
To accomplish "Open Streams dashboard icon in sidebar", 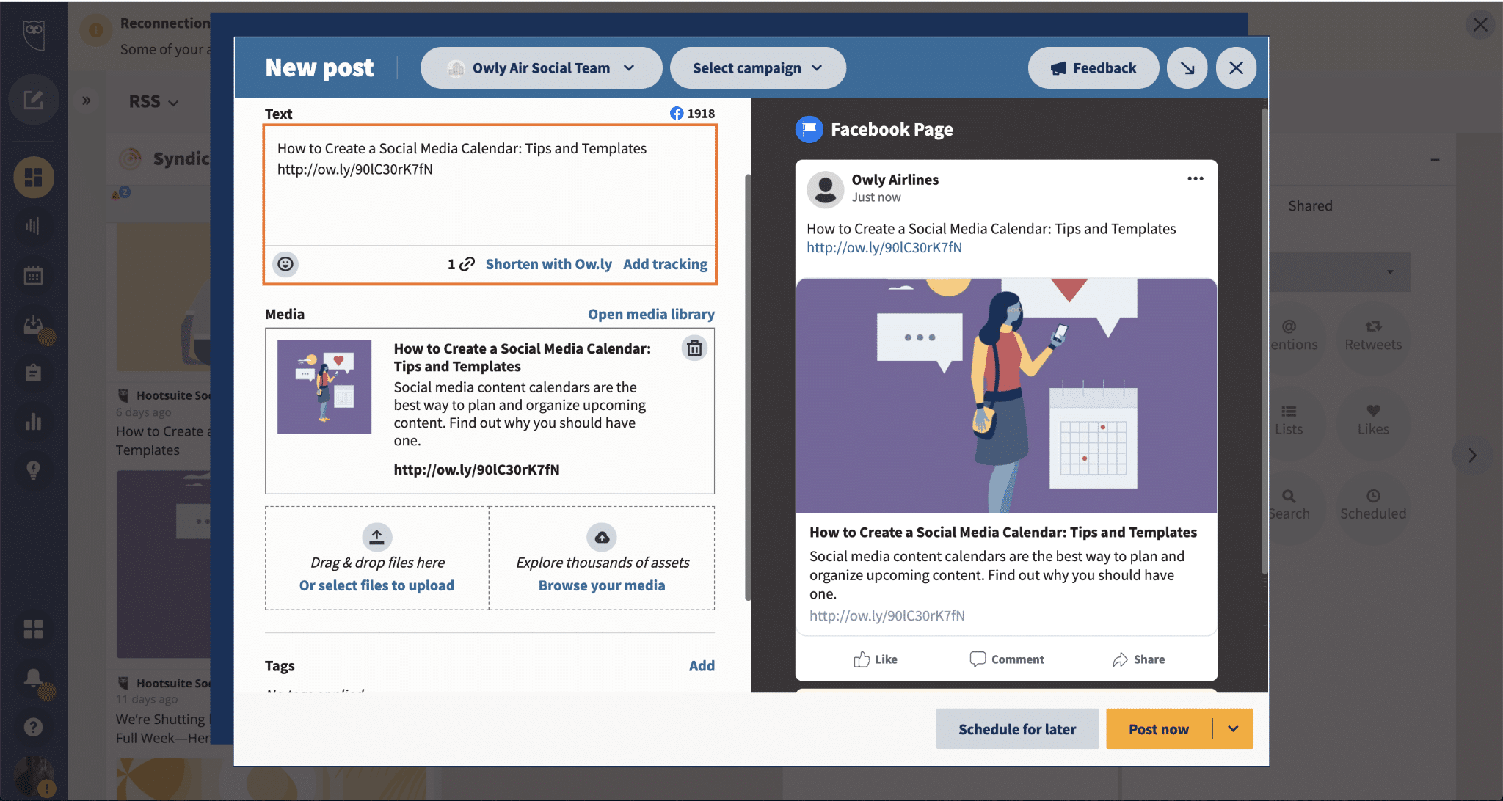I will (x=34, y=178).
